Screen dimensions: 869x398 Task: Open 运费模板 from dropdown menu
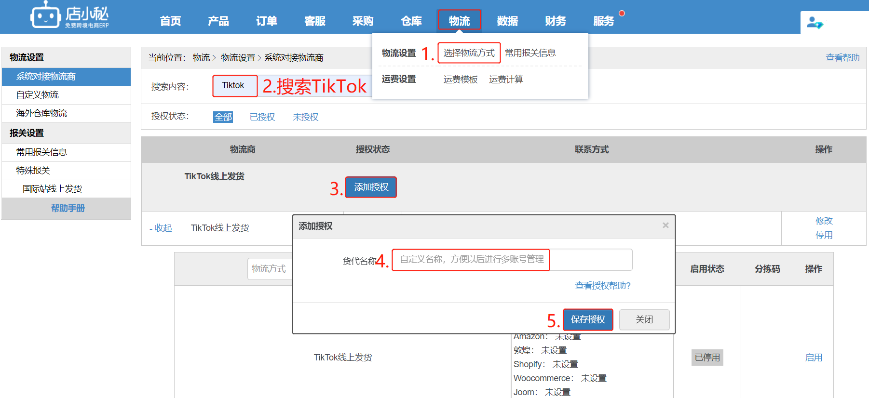coord(461,80)
